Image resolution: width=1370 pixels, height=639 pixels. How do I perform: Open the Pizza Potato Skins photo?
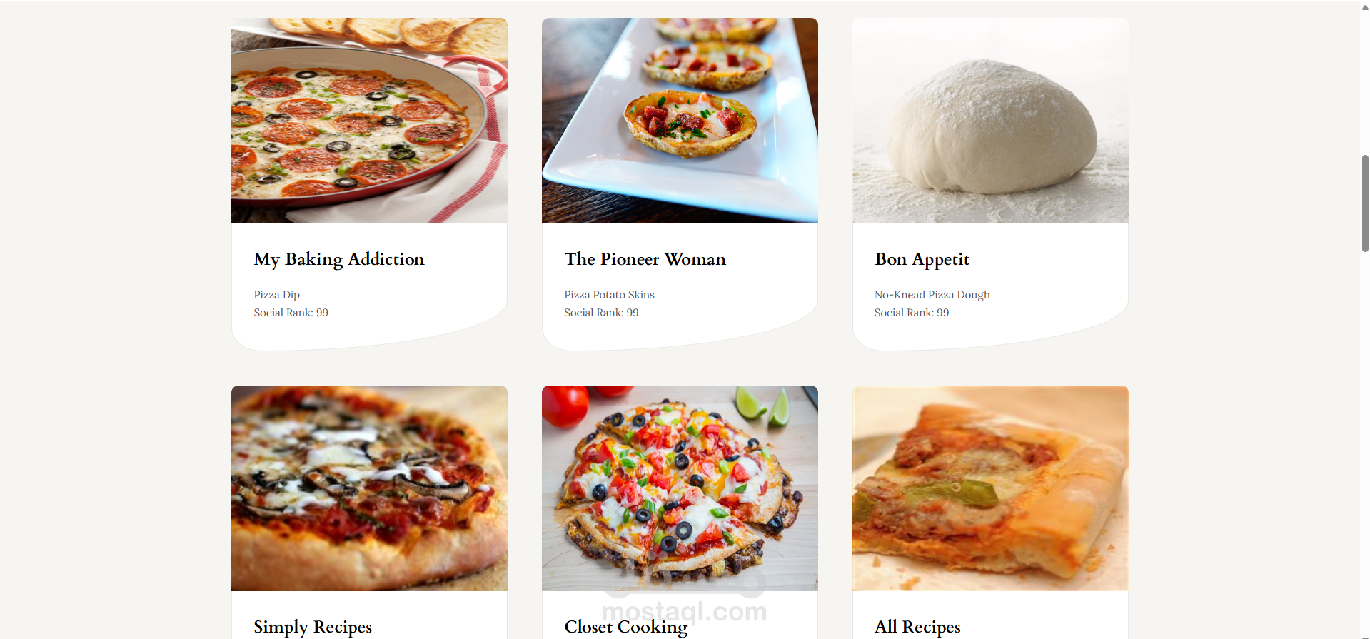click(x=680, y=121)
